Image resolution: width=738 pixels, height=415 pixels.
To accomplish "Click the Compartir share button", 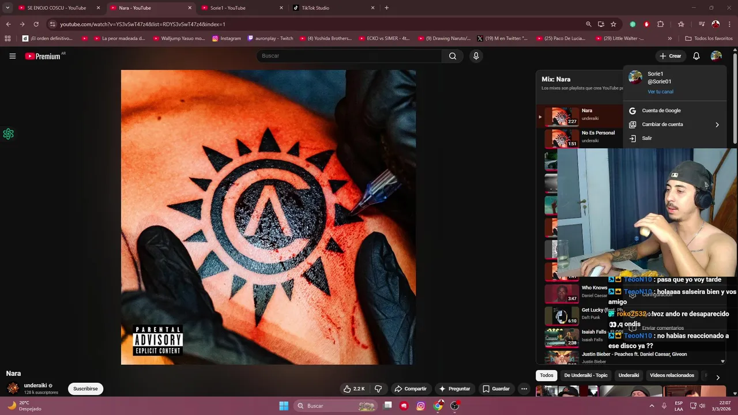I will click(411, 388).
